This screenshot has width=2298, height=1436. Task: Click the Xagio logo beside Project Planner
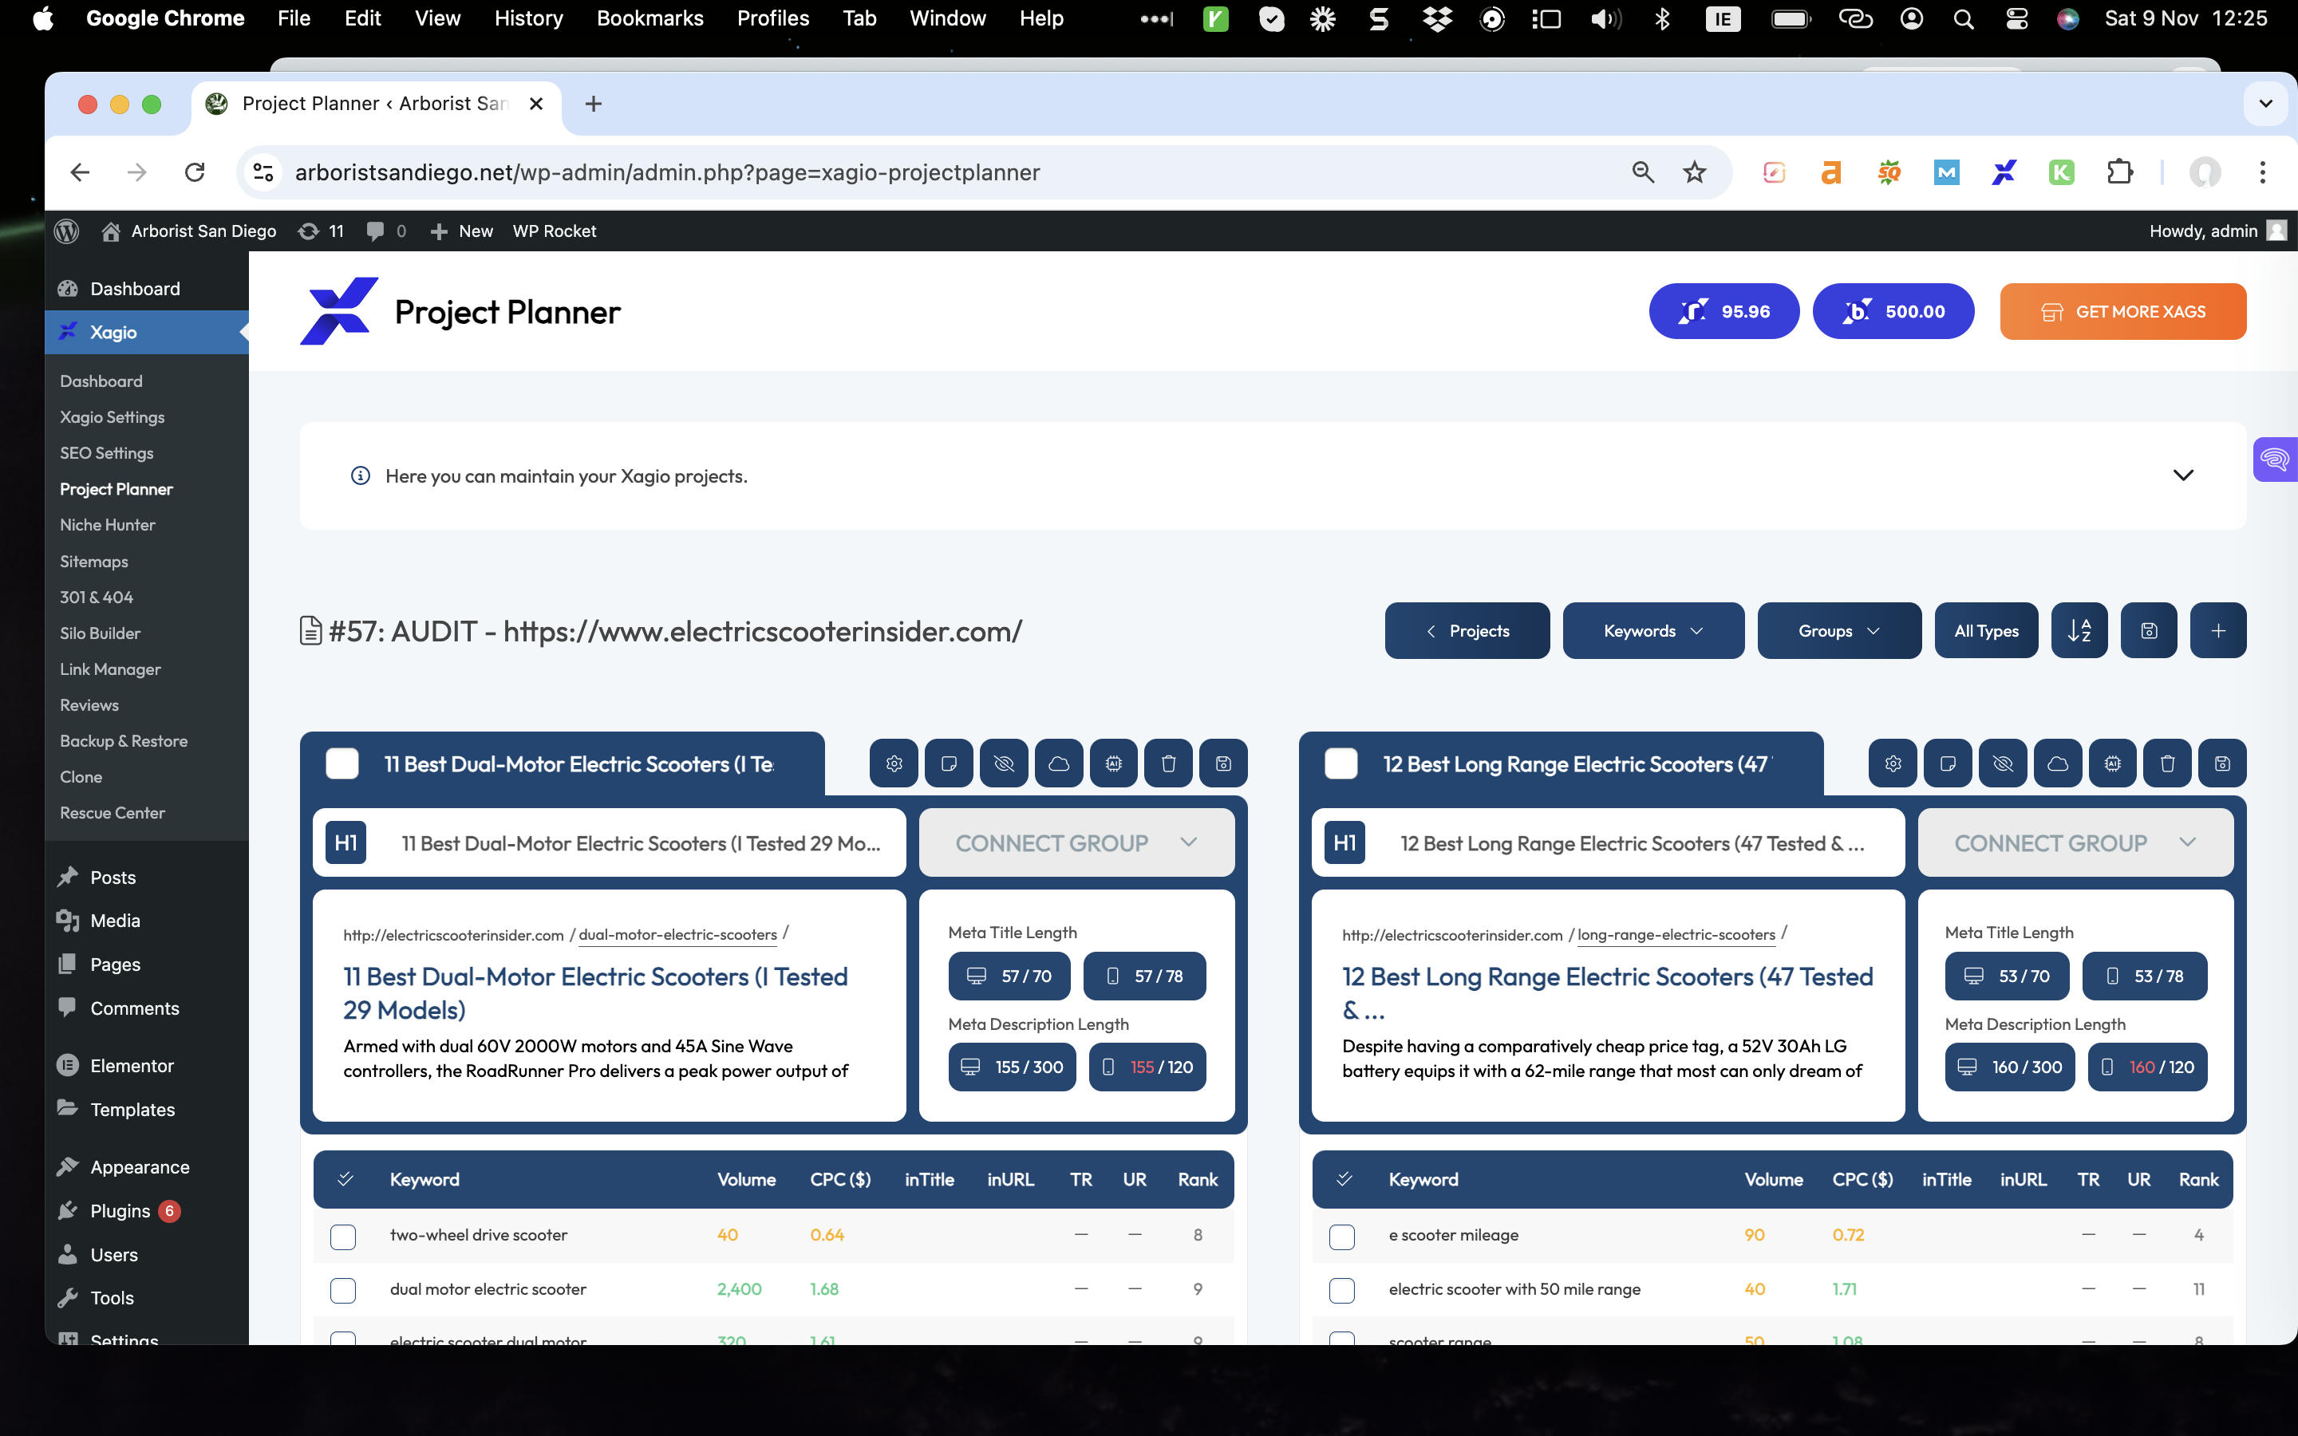click(339, 311)
